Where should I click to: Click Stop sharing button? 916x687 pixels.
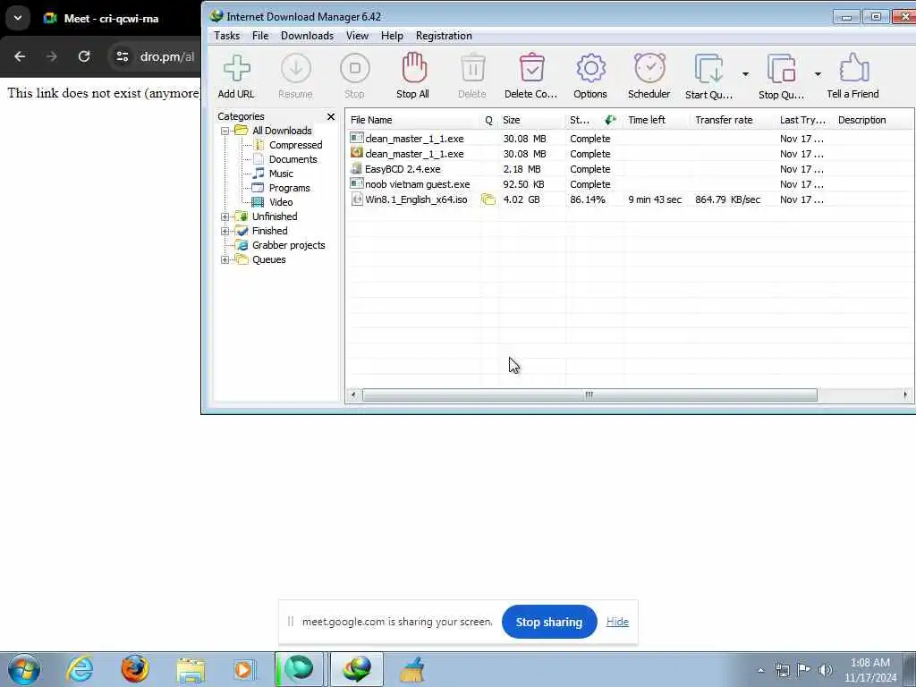tap(549, 623)
